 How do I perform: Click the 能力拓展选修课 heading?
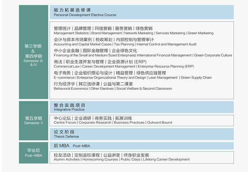(72, 10)
